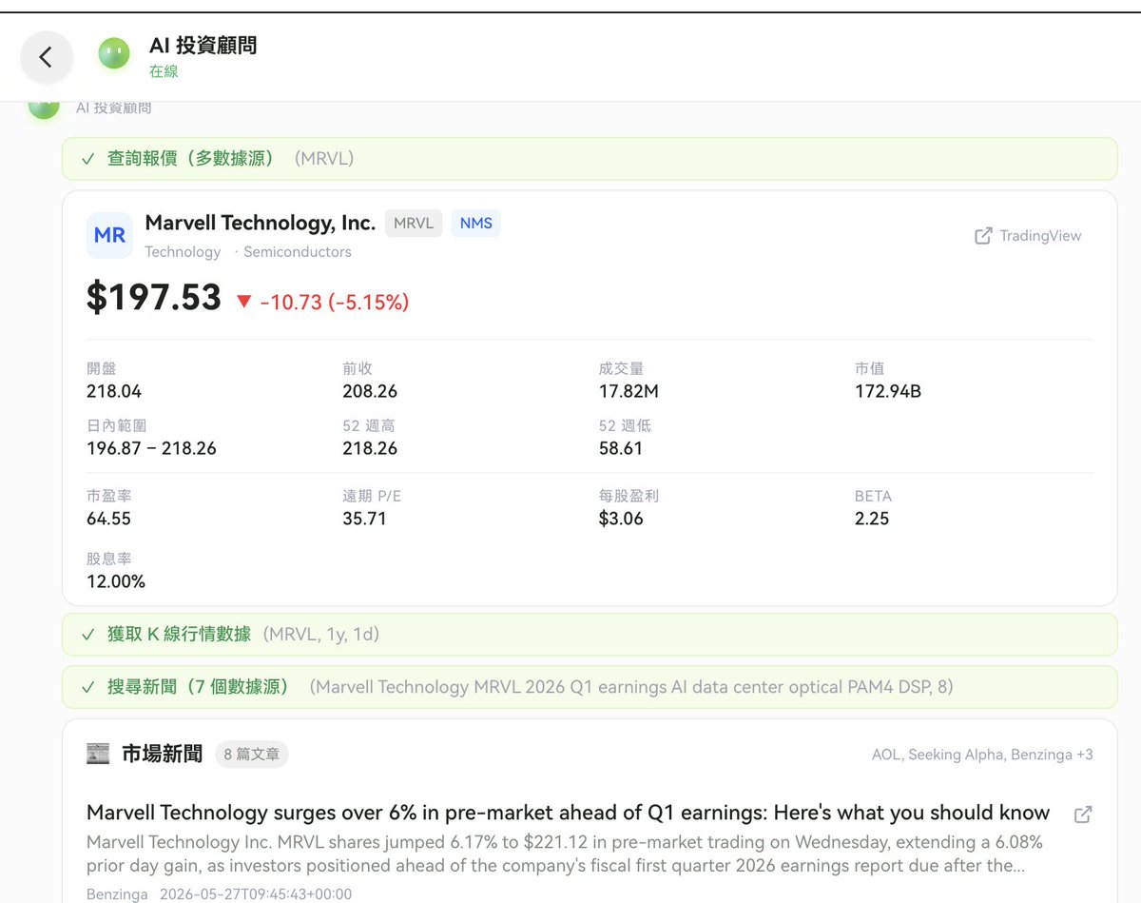
Task: Click the 在線 online status text
Action: 164,71
